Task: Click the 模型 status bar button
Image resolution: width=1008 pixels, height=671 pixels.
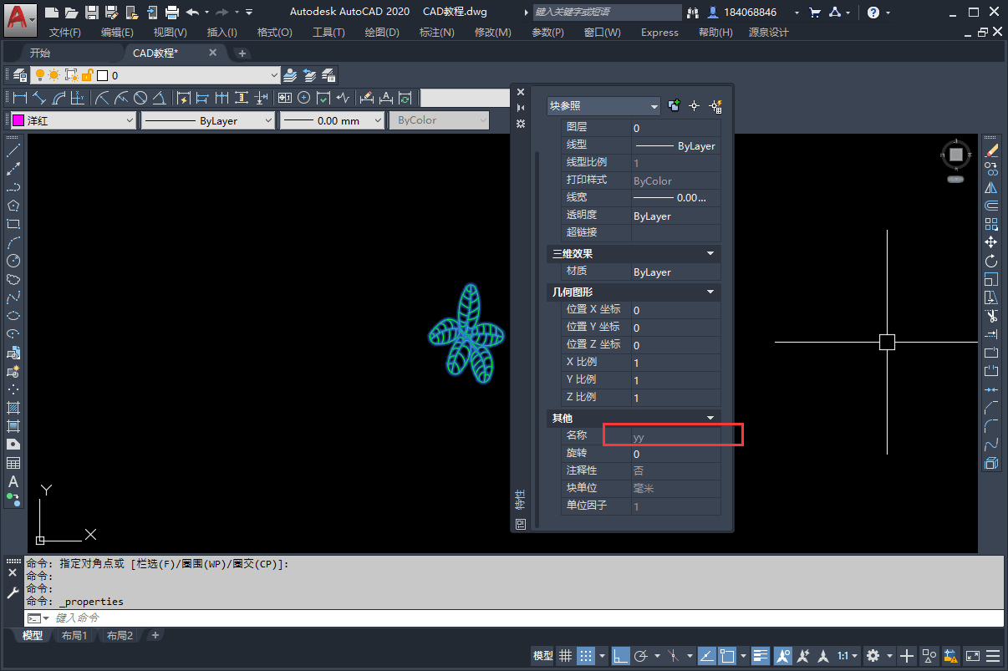Action: point(542,656)
